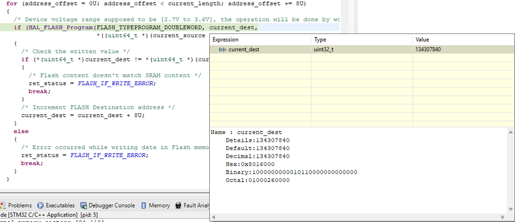
Task: Open the Fault Analyzer tab
Action: pyautogui.click(x=192, y=206)
